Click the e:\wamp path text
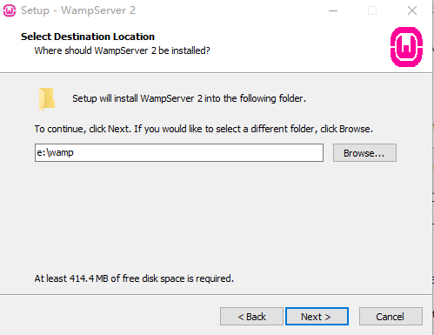Viewport: 434px width, 335px height. click(x=55, y=152)
